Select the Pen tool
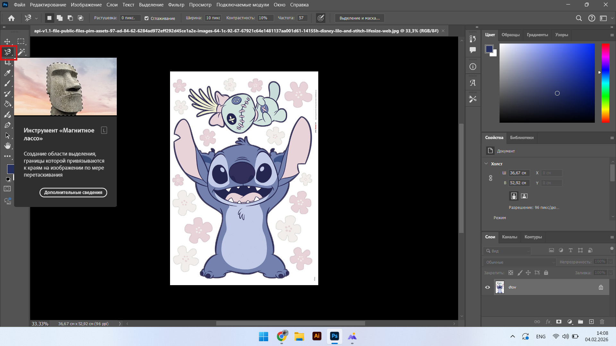 tap(7, 125)
